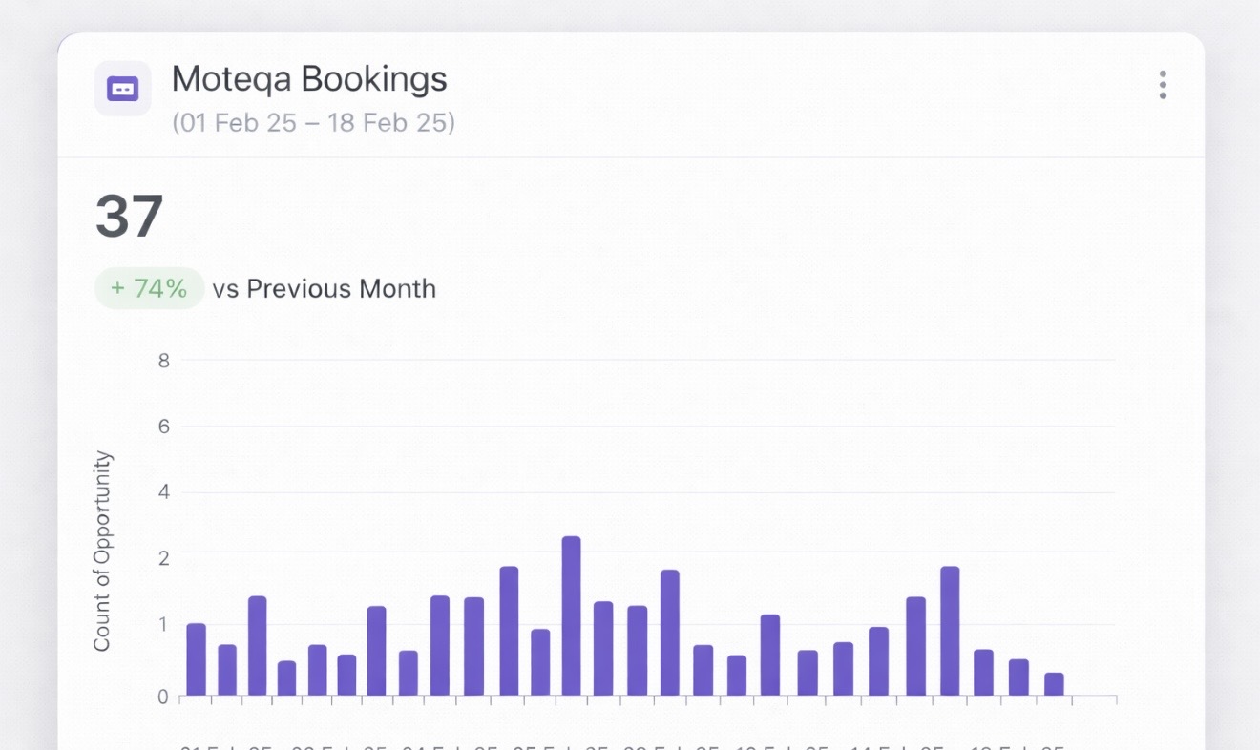Click the y-axis label 0
The width and height of the screenshot is (1260, 750).
click(164, 697)
